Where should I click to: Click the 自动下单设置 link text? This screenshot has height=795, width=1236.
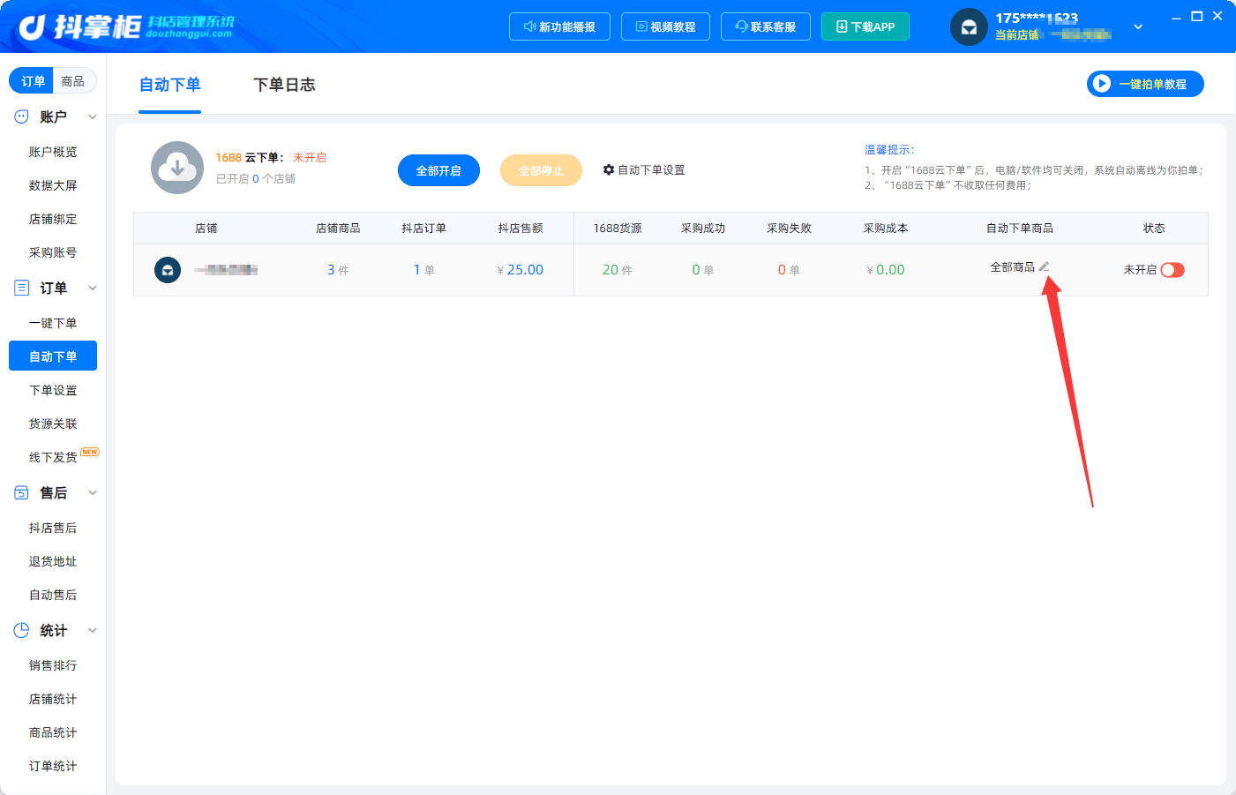tap(651, 169)
